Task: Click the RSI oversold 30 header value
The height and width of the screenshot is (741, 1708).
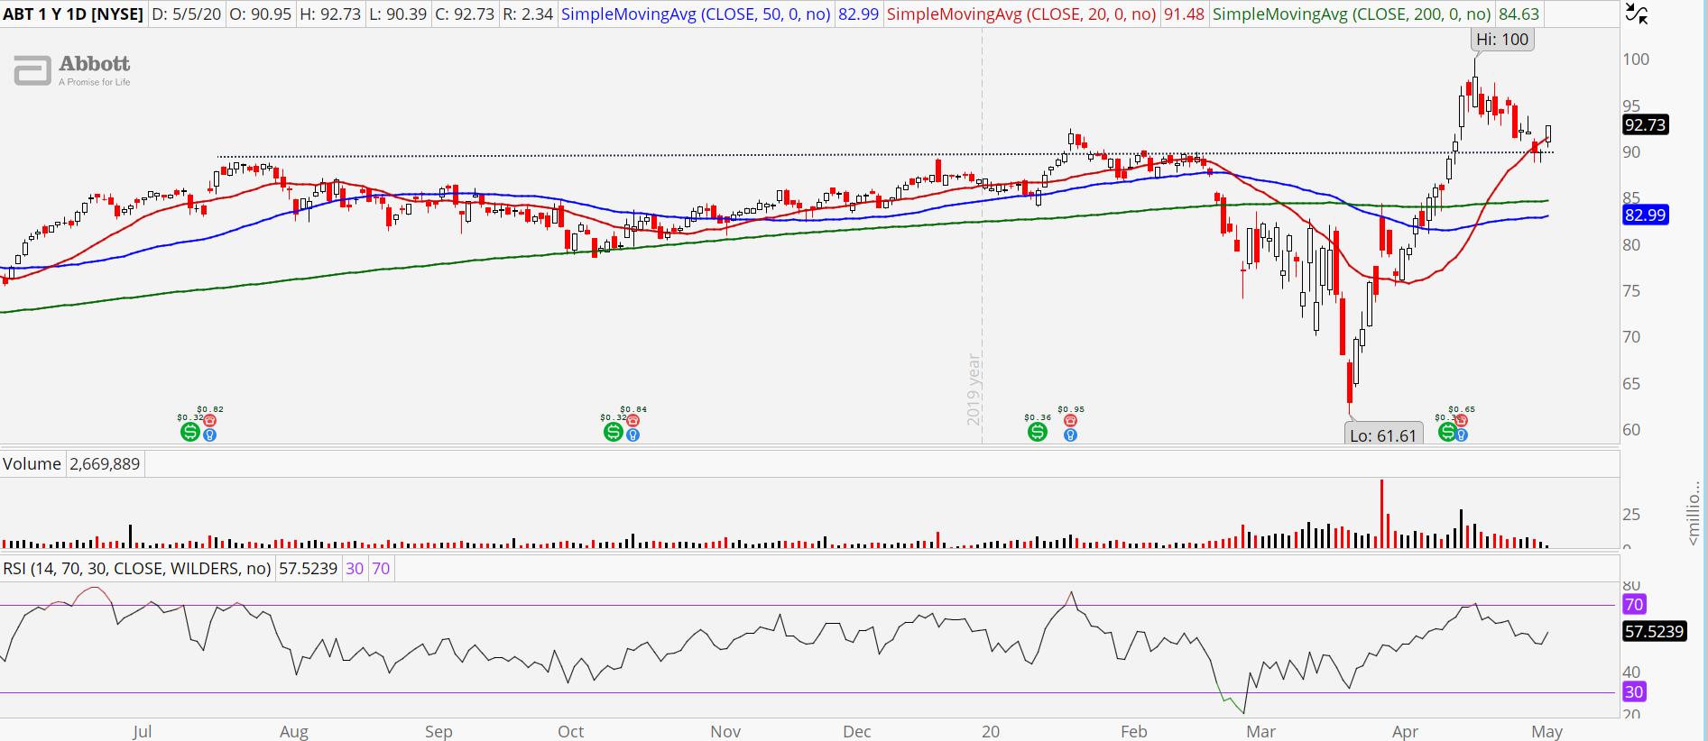Action: coord(355,569)
